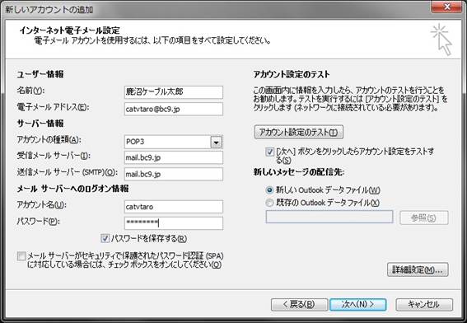Image resolution: width=467 pixels, height=323 pixels.
Task: Click the password input field
Action: pos(173,223)
